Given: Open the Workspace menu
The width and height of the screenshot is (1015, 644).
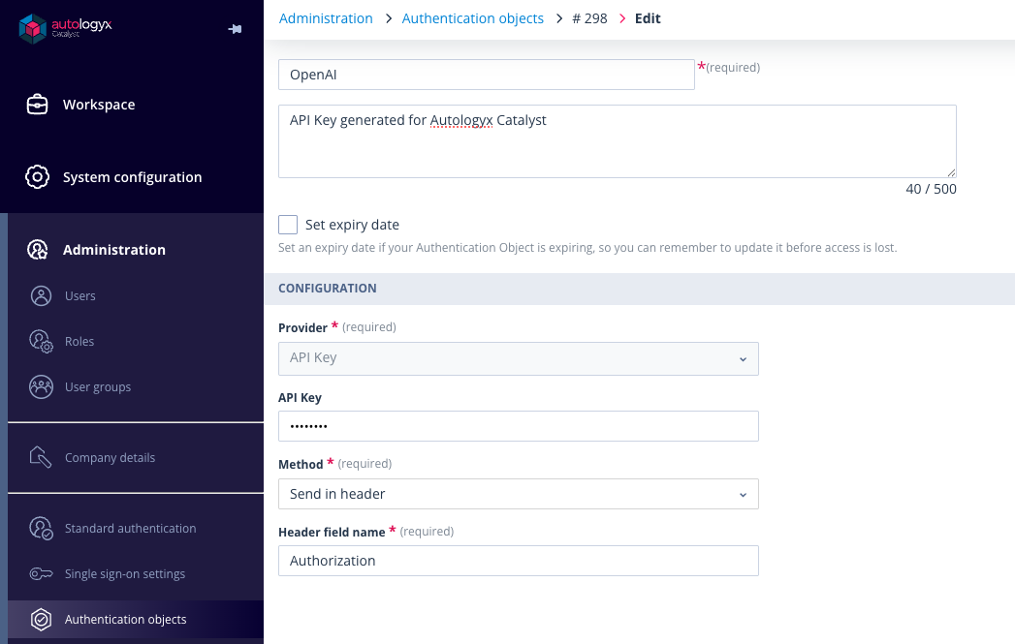Looking at the screenshot, I should [98, 105].
